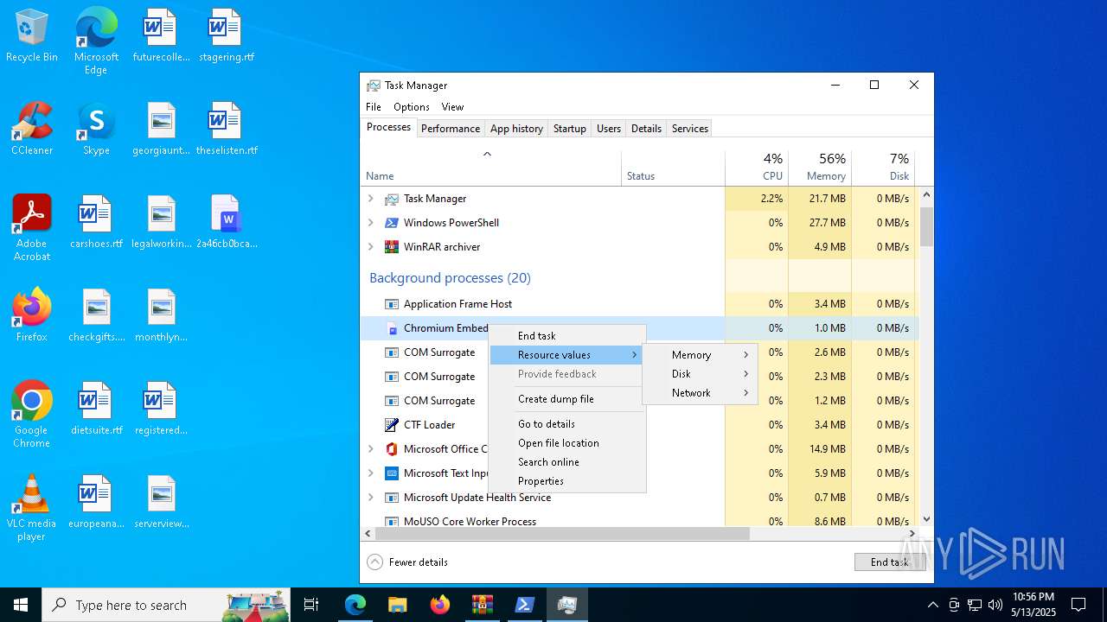Screen dimensions: 1107x622
Task: Select checkgifts image file on desktop
Action: (x=96, y=316)
